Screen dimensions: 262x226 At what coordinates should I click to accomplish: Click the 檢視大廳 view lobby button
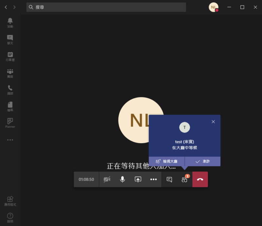pos(167,161)
